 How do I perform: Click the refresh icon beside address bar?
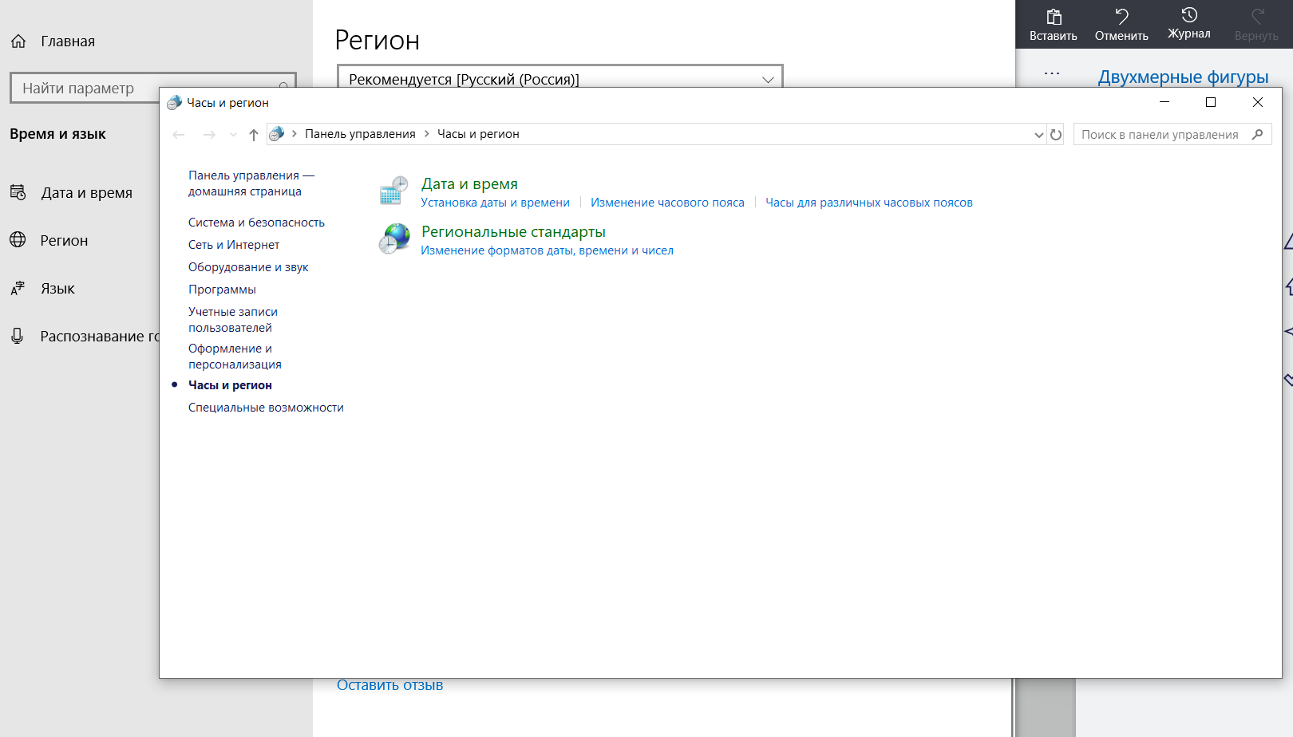coord(1056,135)
